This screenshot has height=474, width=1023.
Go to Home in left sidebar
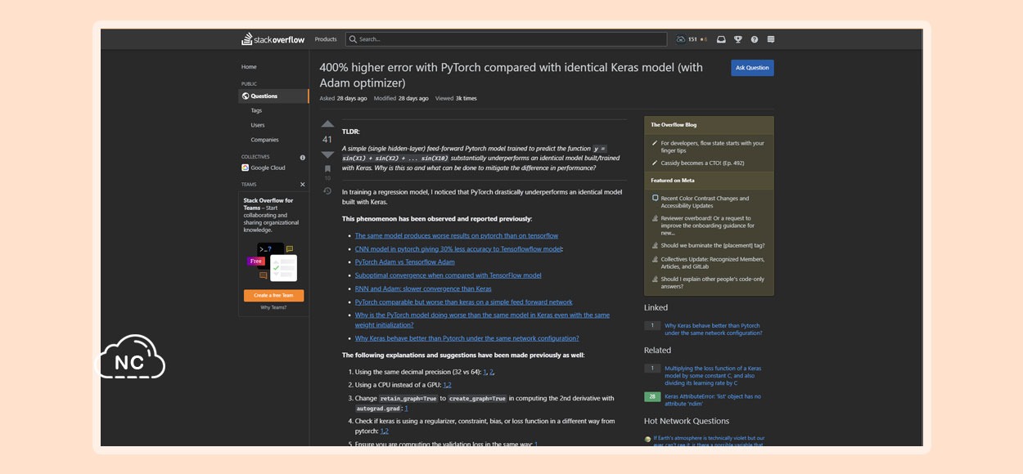[249, 67]
